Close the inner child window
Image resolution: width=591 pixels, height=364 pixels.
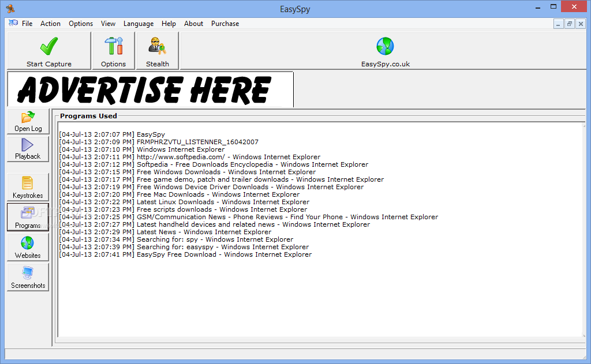581,24
